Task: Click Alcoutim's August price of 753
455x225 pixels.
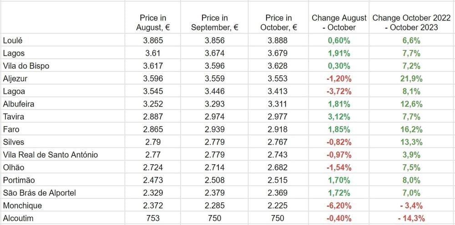Action: click(x=153, y=218)
